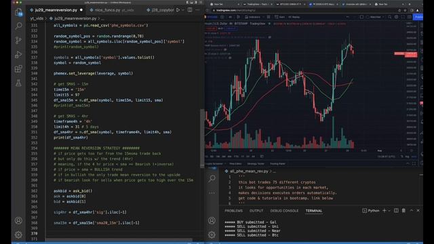The image size is (434, 244).
Task: Open the editor More Actions ellipsis menu
Action: tap(197, 10)
